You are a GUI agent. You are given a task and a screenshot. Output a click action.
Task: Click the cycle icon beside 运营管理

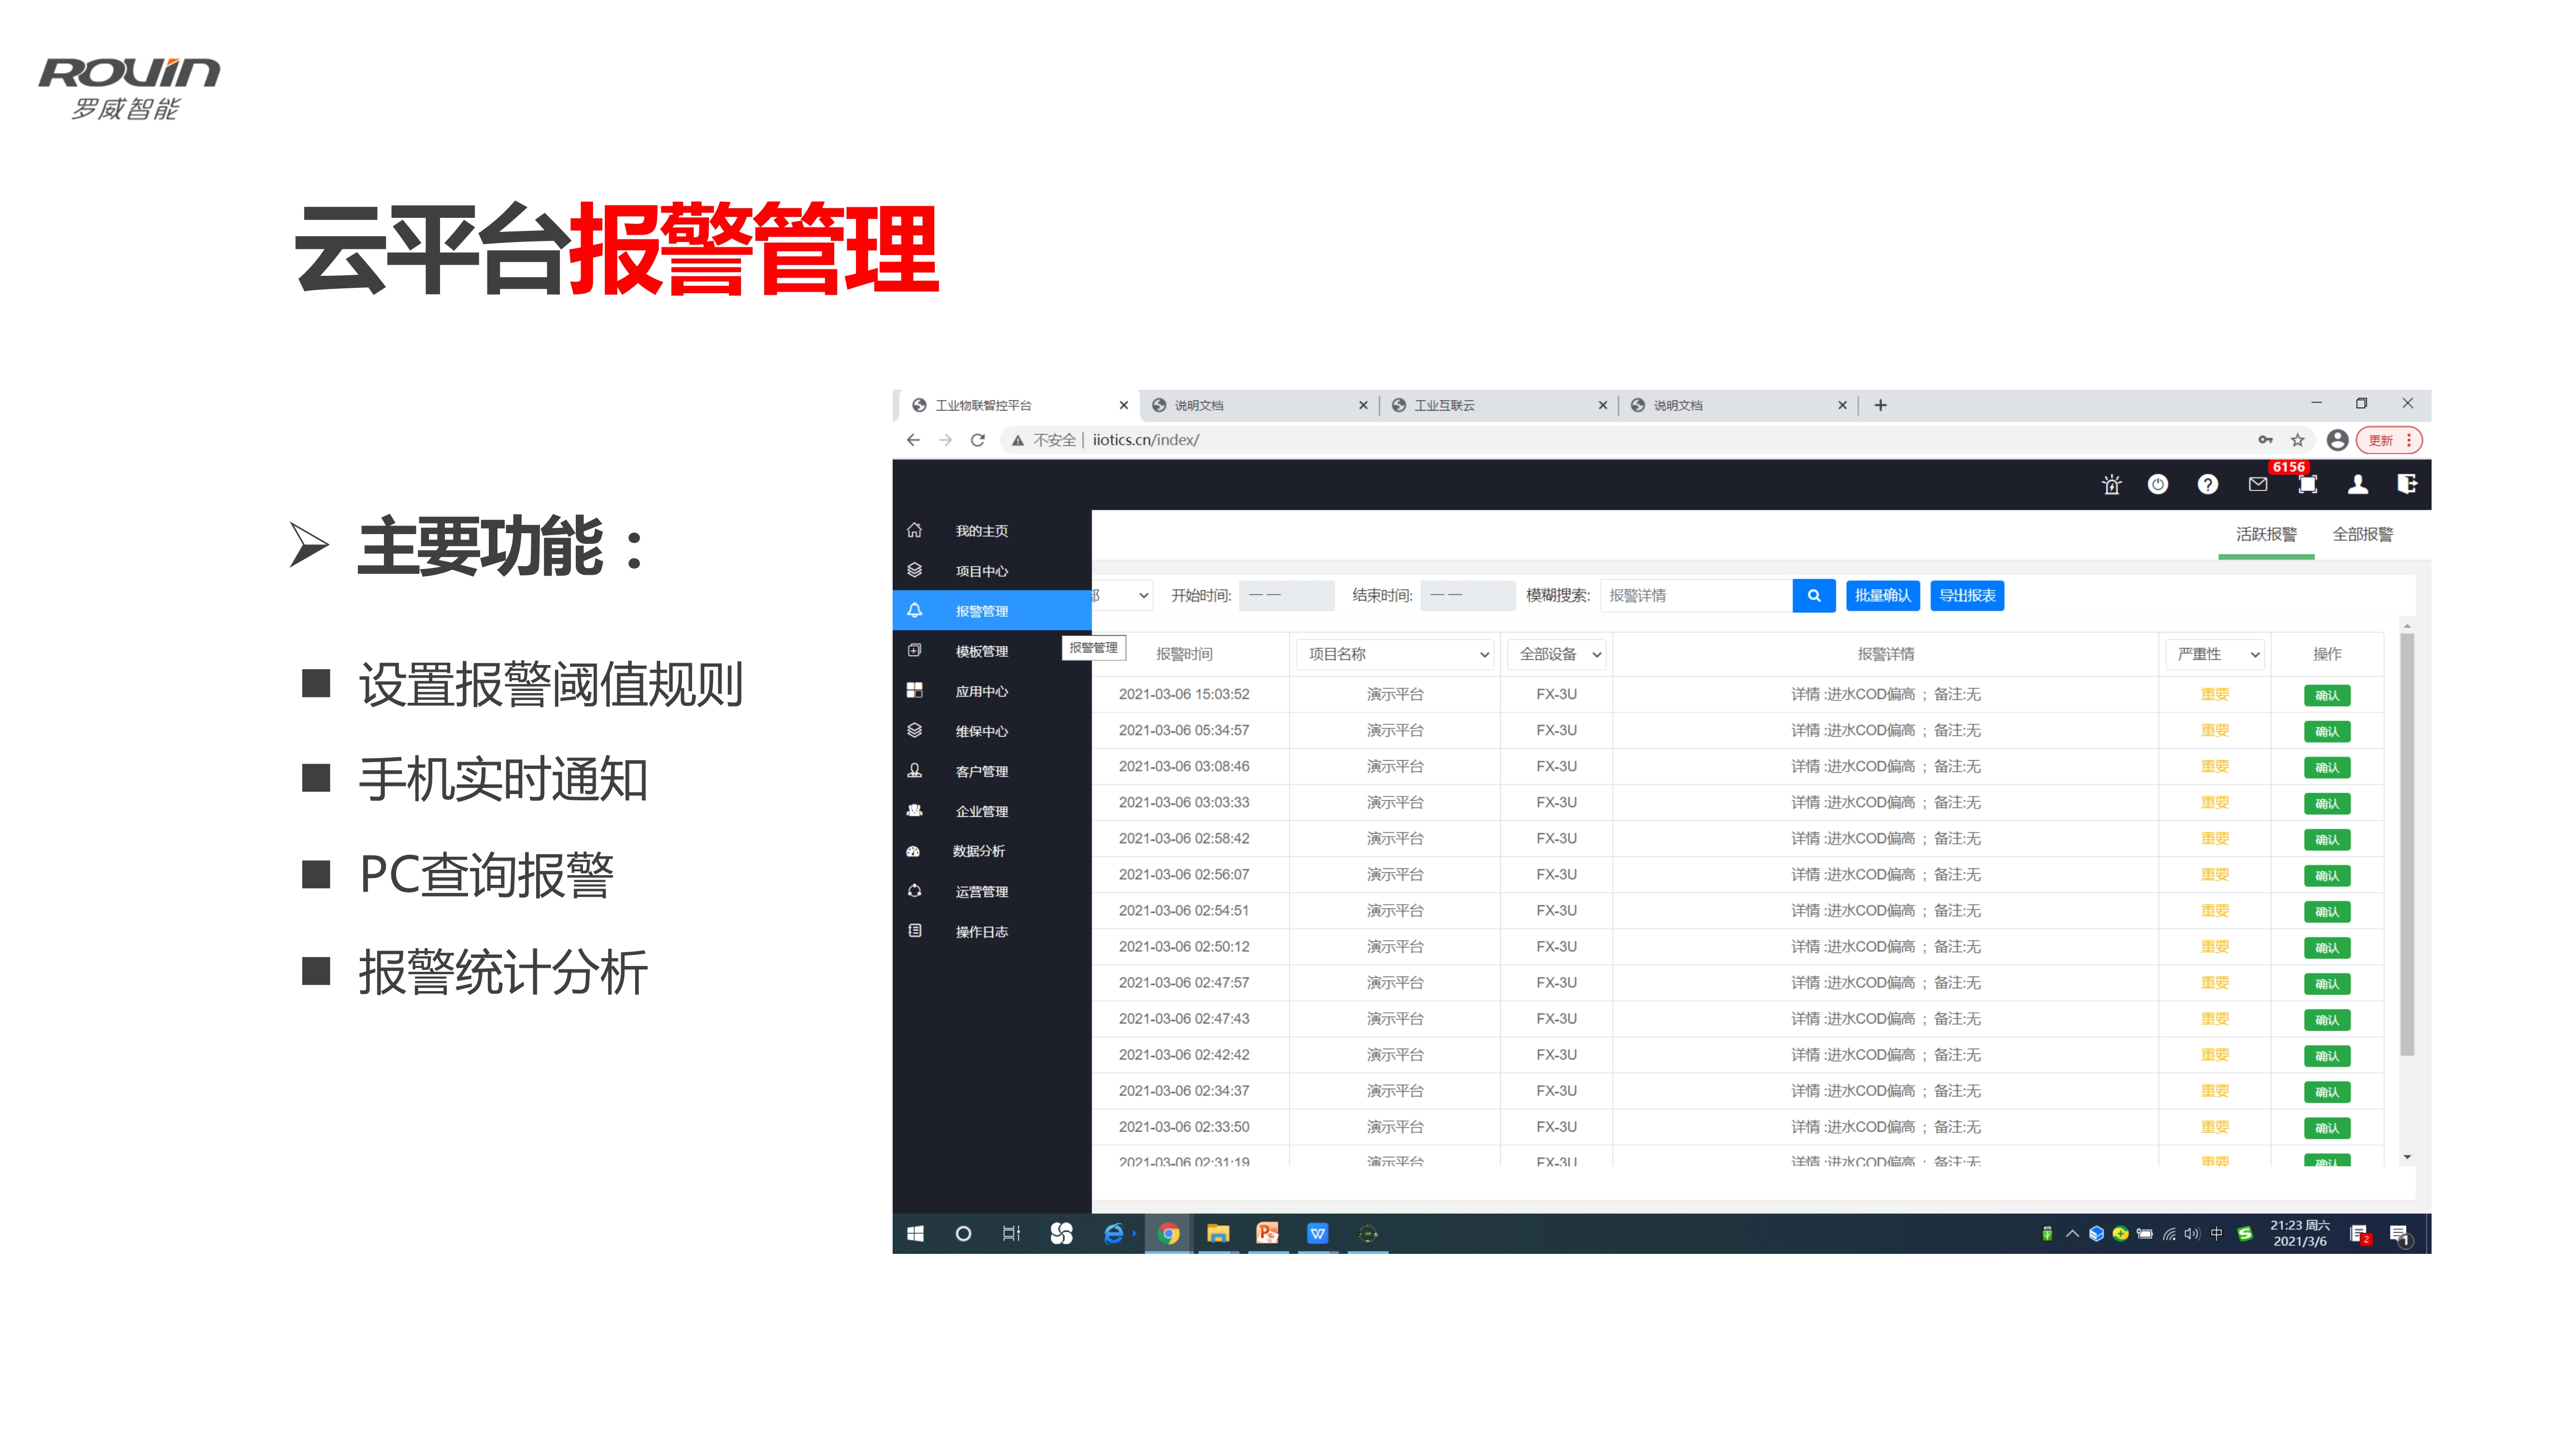click(x=914, y=890)
